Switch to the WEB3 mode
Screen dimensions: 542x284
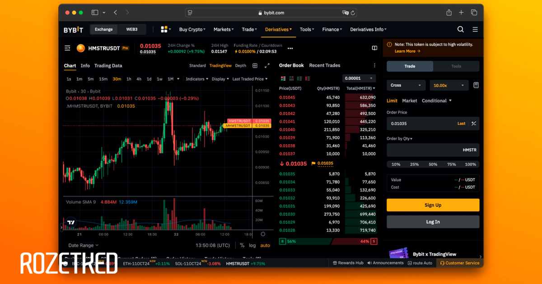pyautogui.click(x=131, y=29)
